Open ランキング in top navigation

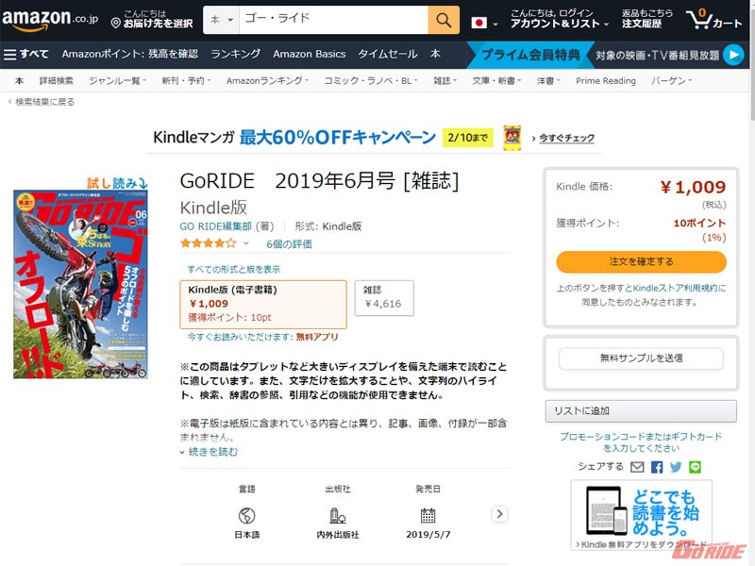click(x=235, y=54)
